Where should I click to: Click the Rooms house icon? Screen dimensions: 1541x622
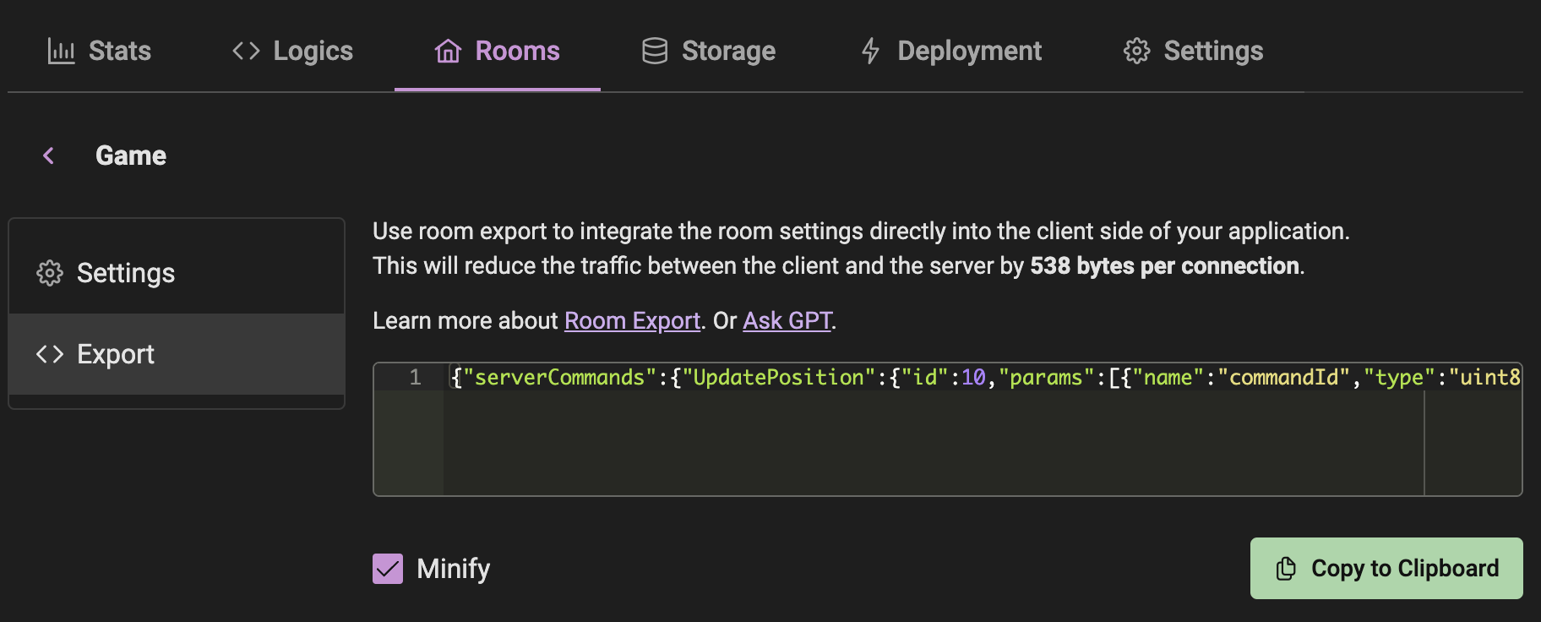pos(448,51)
